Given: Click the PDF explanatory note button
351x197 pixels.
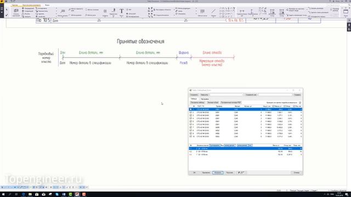Looking at the screenshot, I should [x=231, y=102].
